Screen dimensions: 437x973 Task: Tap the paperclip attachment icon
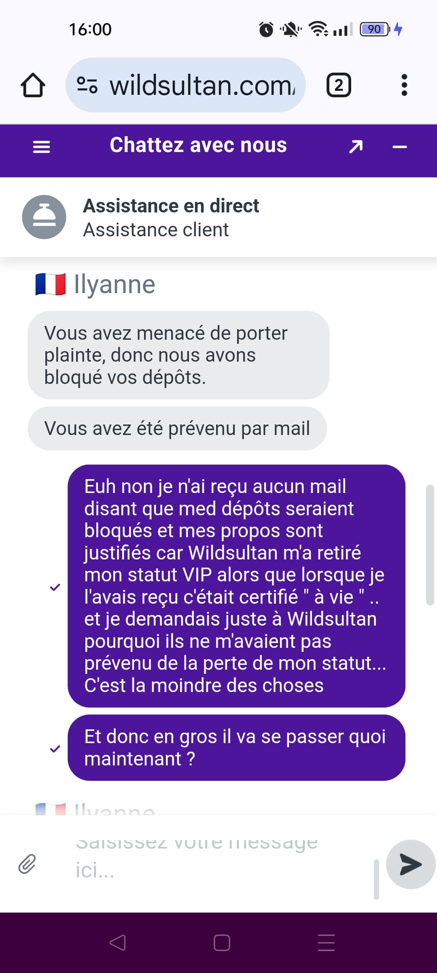[27, 864]
